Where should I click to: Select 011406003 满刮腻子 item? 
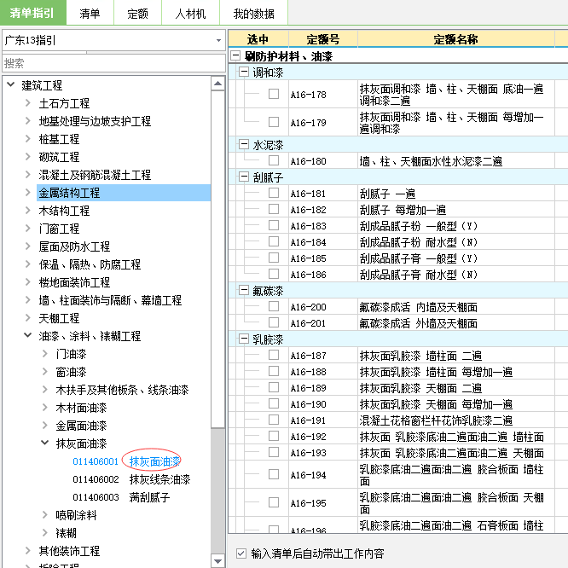121,497
